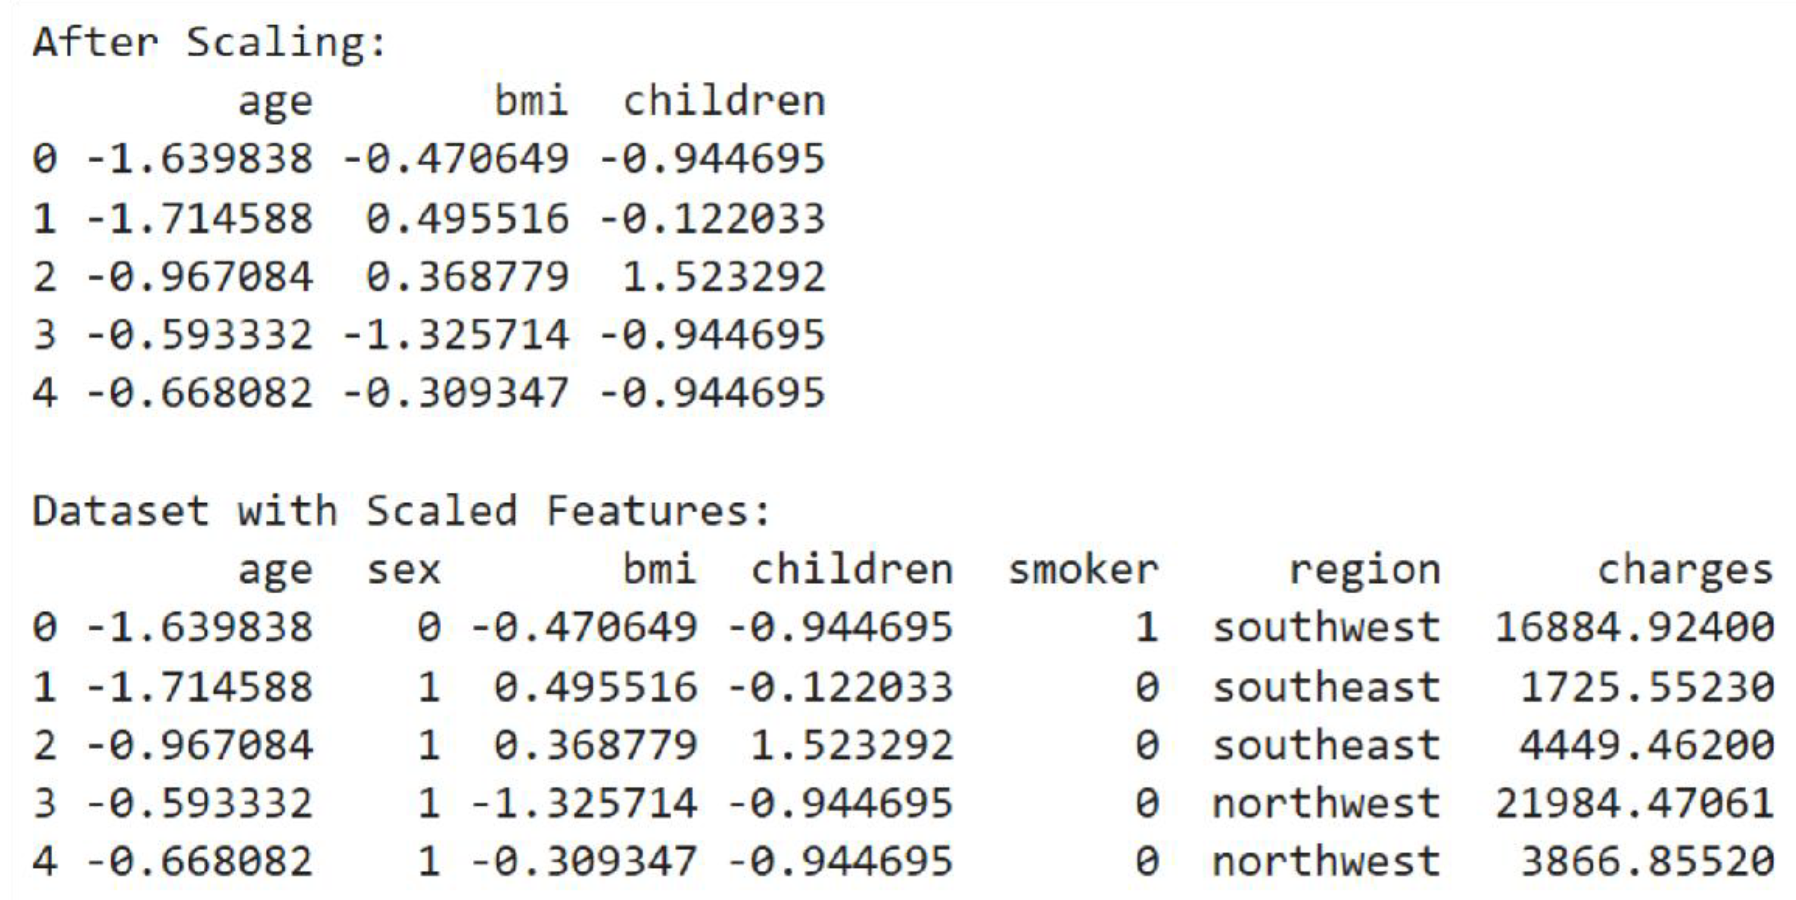Click the "After Scaling:" heading text
This screenshot has height=900, width=1796.
[x=209, y=42]
